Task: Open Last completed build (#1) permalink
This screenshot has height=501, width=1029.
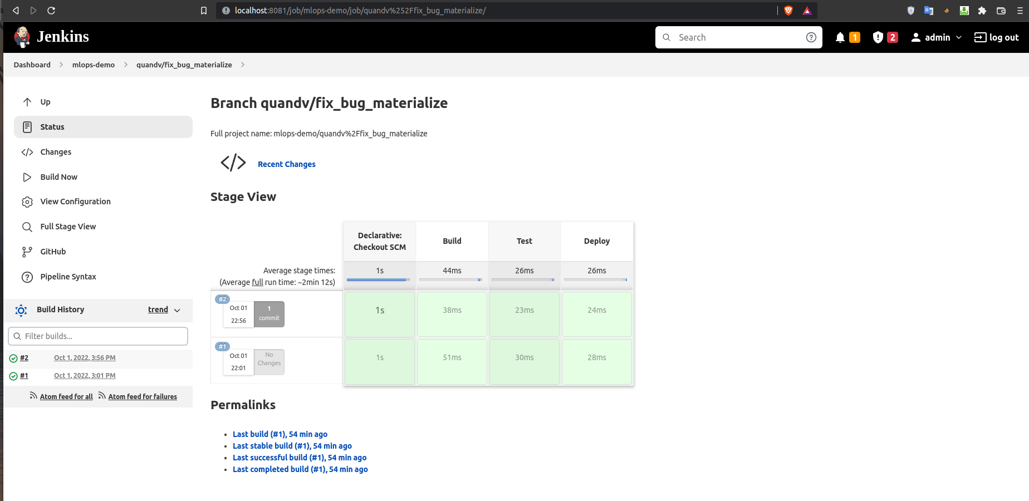Action: click(x=300, y=469)
